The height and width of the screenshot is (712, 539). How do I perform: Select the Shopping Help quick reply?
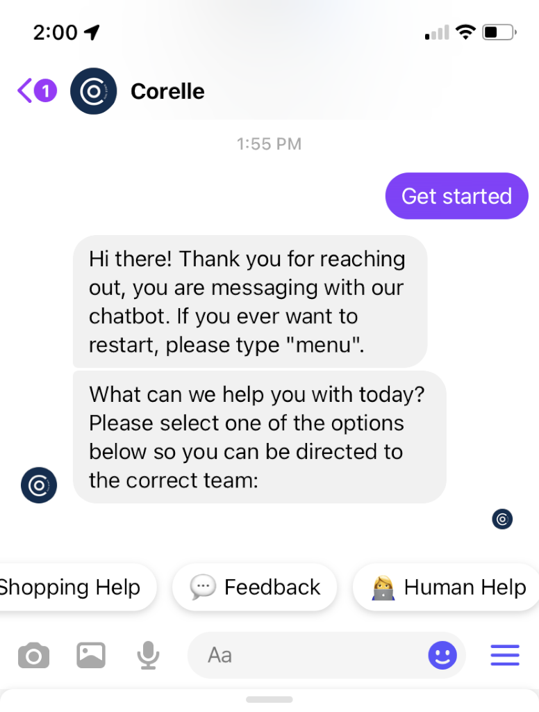pyautogui.click(x=75, y=587)
